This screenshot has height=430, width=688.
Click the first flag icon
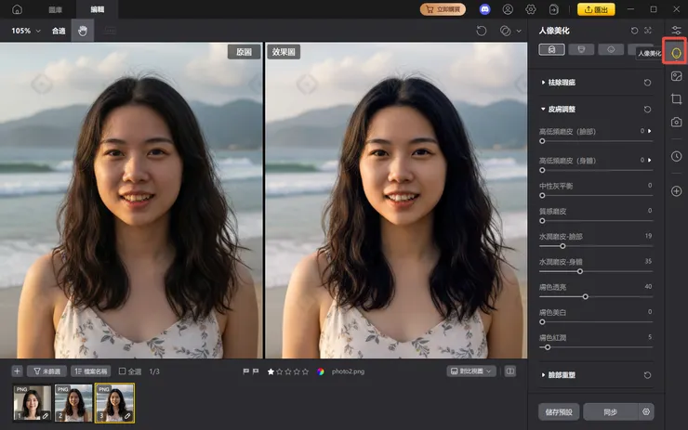coord(245,371)
